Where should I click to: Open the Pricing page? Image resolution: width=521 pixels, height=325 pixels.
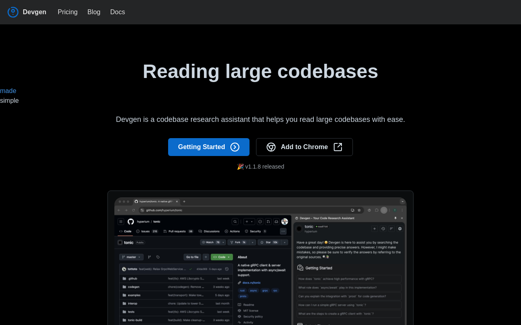pos(68,12)
